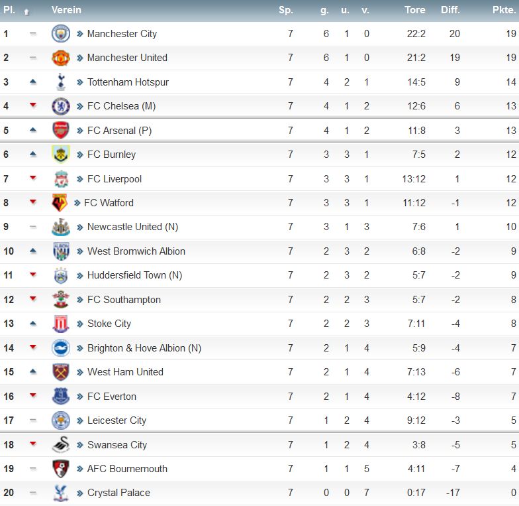Click the West Ham United crest
This screenshot has height=506, width=519.
click(61, 372)
